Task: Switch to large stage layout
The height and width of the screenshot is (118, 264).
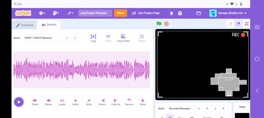Action: [238, 24]
